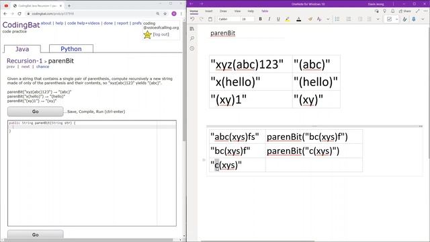Open the Home ribbon tab
430x242 pixels.
click(x=194, y=11)
